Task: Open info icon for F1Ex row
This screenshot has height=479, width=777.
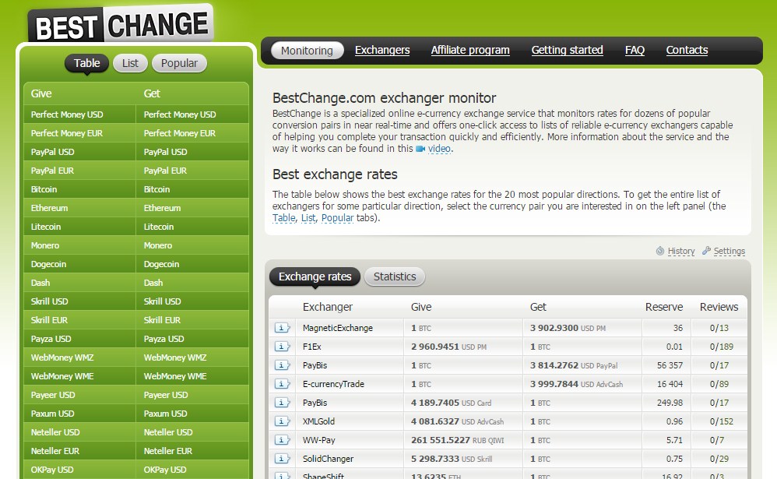Action: click(282, 347)
